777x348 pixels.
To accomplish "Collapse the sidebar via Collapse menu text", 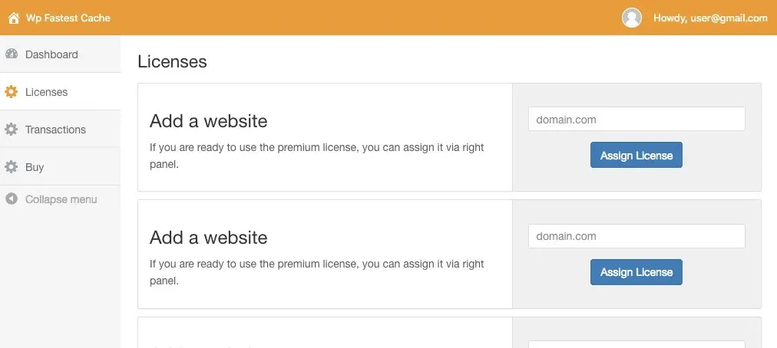I will tap(61, 199).
